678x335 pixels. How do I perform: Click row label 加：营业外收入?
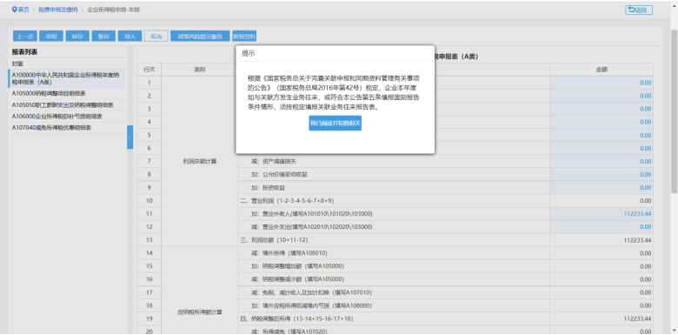312,214
